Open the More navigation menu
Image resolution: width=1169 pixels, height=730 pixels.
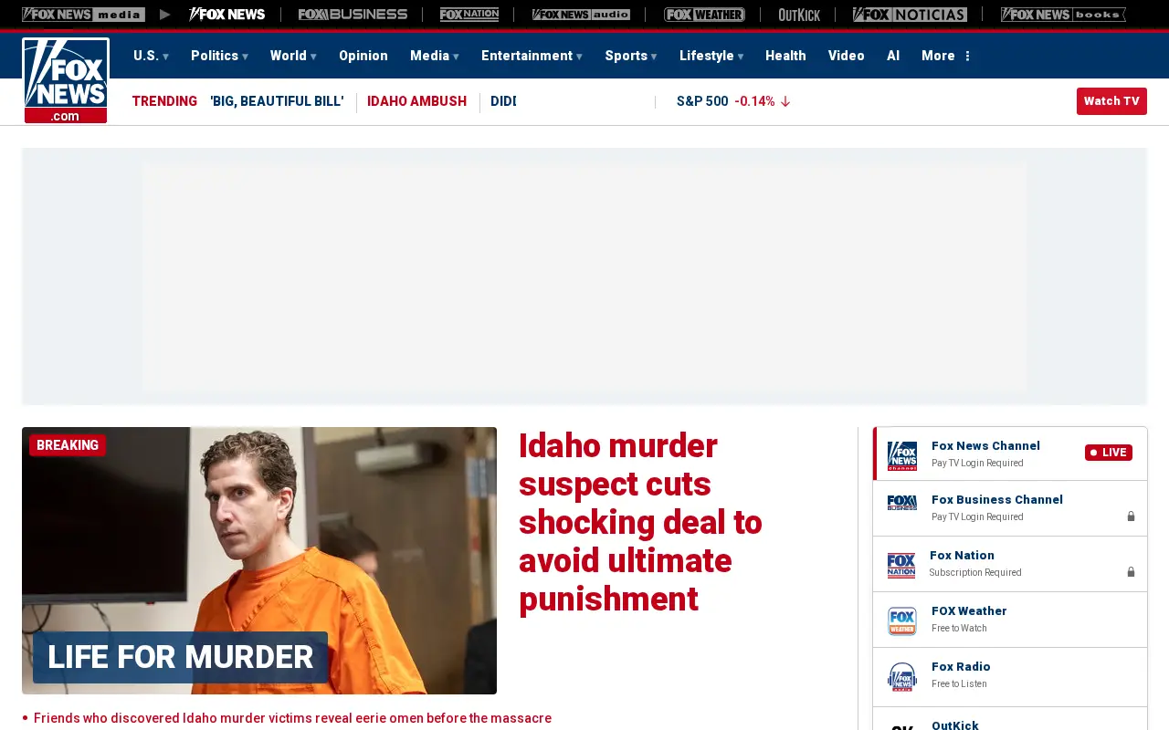[945, 56]
